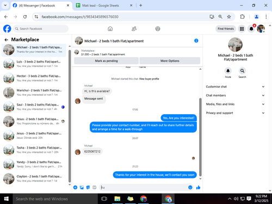The height and width of the screenshot is (204, 272).
Task: Open a new browser tab
Action: pos(141,5)
